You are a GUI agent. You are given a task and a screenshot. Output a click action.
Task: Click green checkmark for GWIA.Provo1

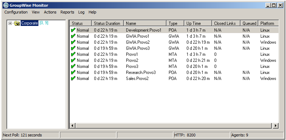tap(73, 36)
